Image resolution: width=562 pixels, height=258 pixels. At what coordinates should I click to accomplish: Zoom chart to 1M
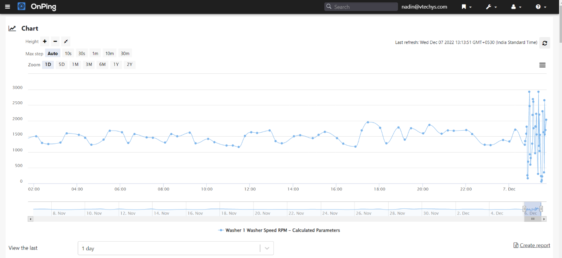75,64
